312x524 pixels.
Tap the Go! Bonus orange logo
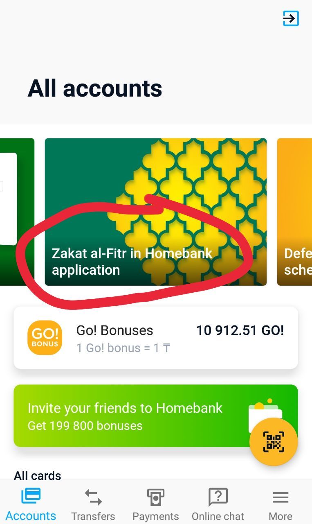pos(45,338)
